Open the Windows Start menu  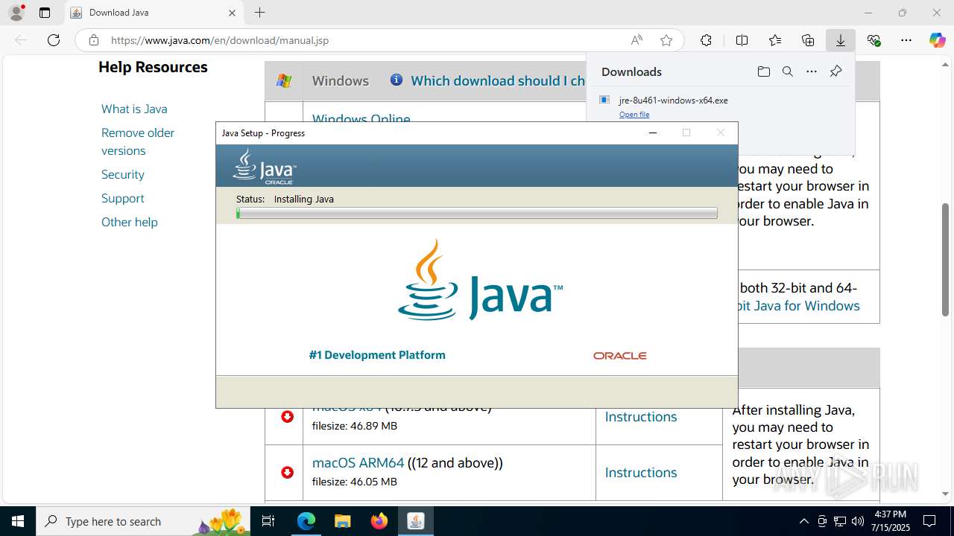pos(18,521)
